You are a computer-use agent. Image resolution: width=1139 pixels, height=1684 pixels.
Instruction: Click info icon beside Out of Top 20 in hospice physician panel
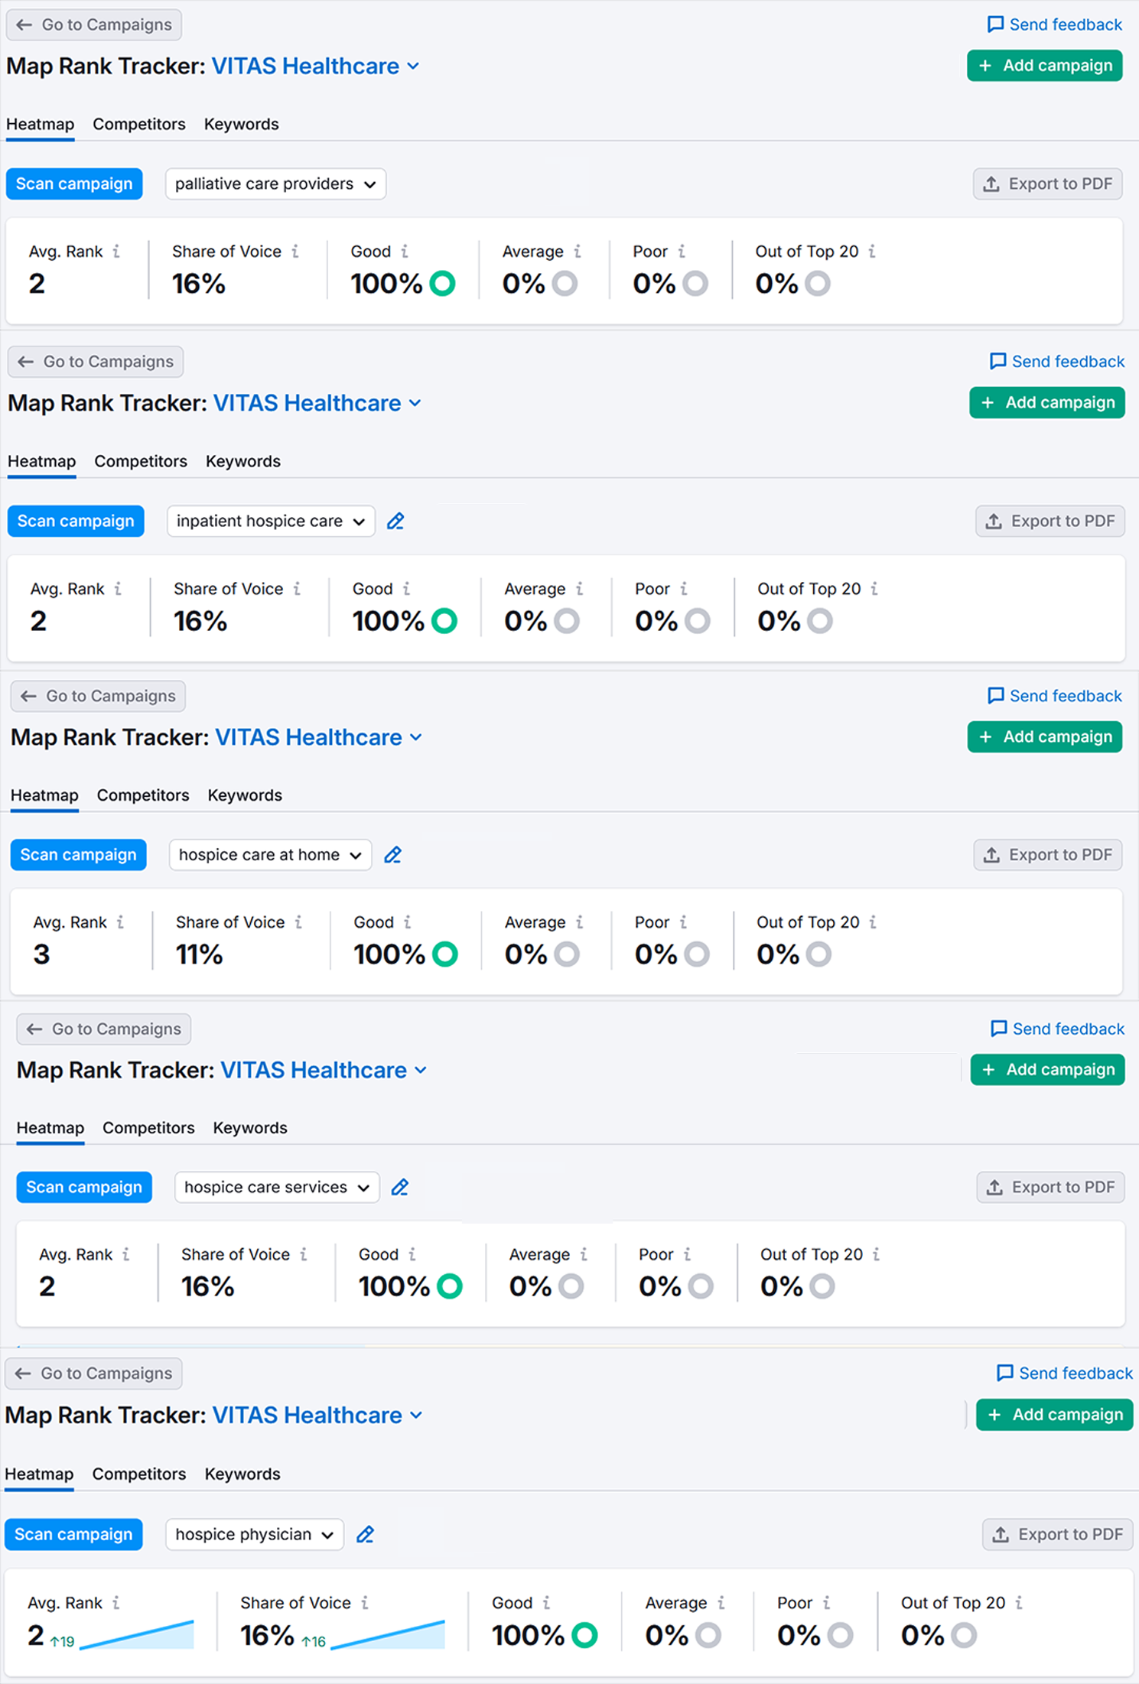(1019, 1602)
